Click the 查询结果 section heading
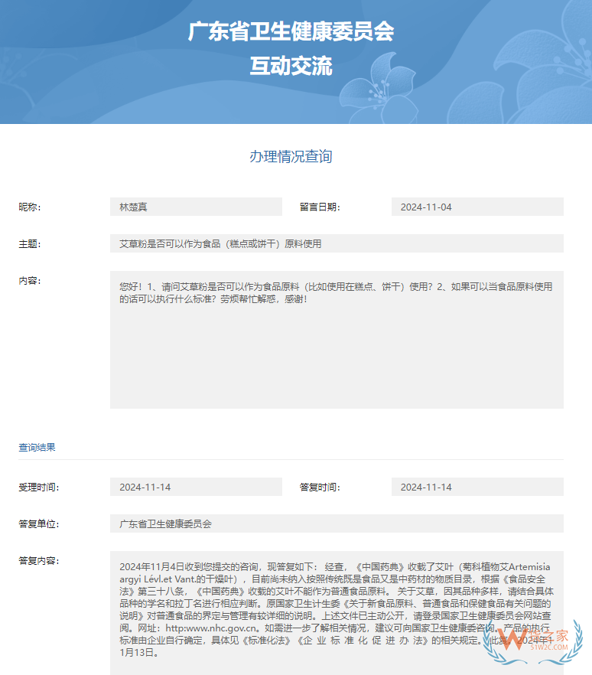592x675 pixels. pyautogui.click(x=37, y=447)
